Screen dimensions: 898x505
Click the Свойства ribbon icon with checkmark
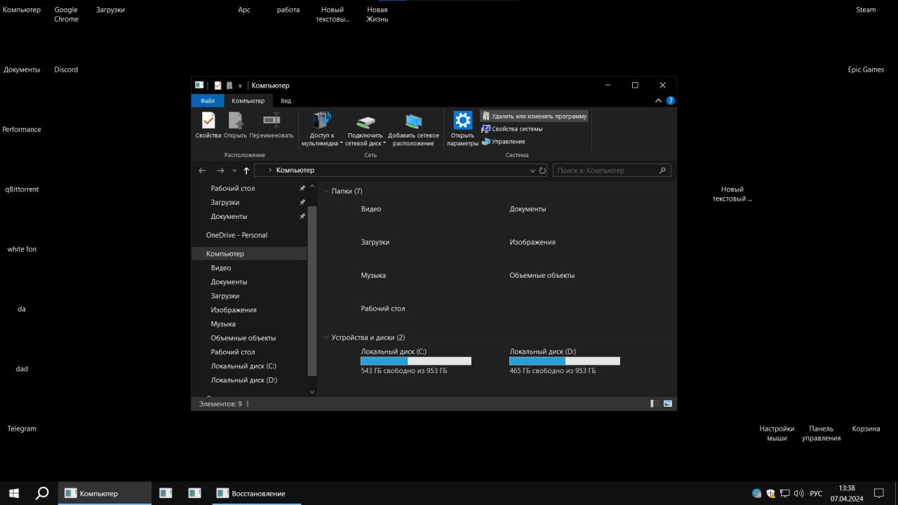[x=208, y=120]
